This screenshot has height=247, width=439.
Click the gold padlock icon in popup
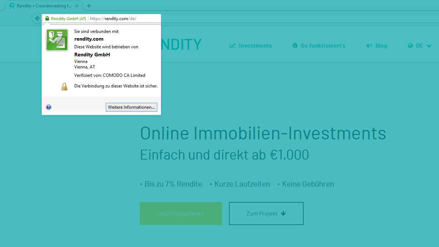pyautogui.click(x=64, y=86)
